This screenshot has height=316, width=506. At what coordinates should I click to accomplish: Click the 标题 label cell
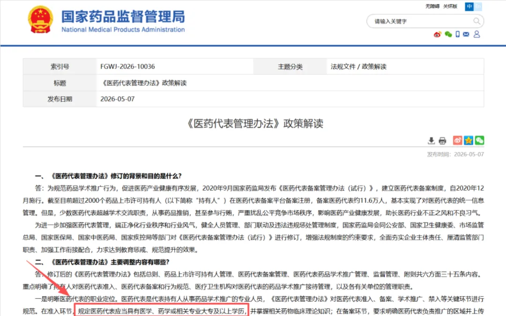pos(60,83)
